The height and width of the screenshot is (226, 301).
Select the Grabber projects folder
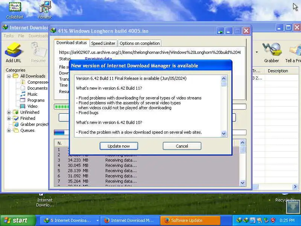click(x=30, y=124)
